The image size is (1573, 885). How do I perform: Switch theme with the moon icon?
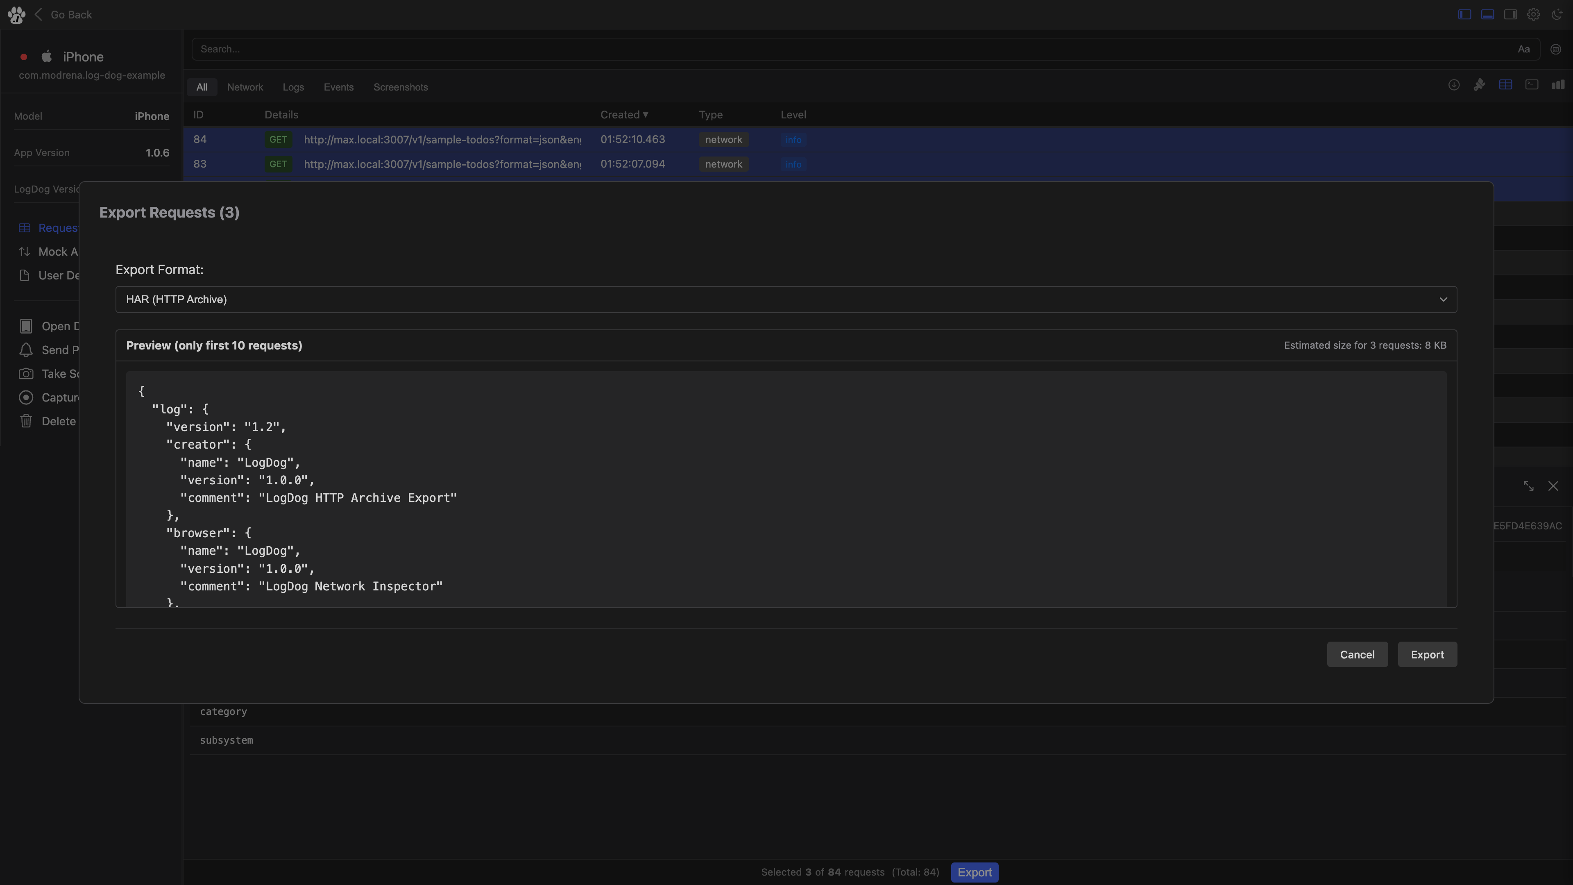pos(1557,14)
